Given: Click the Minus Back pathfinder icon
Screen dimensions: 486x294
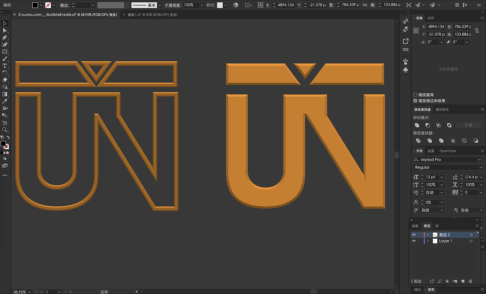Looking at the screenshot, I should tap(476, 141).
